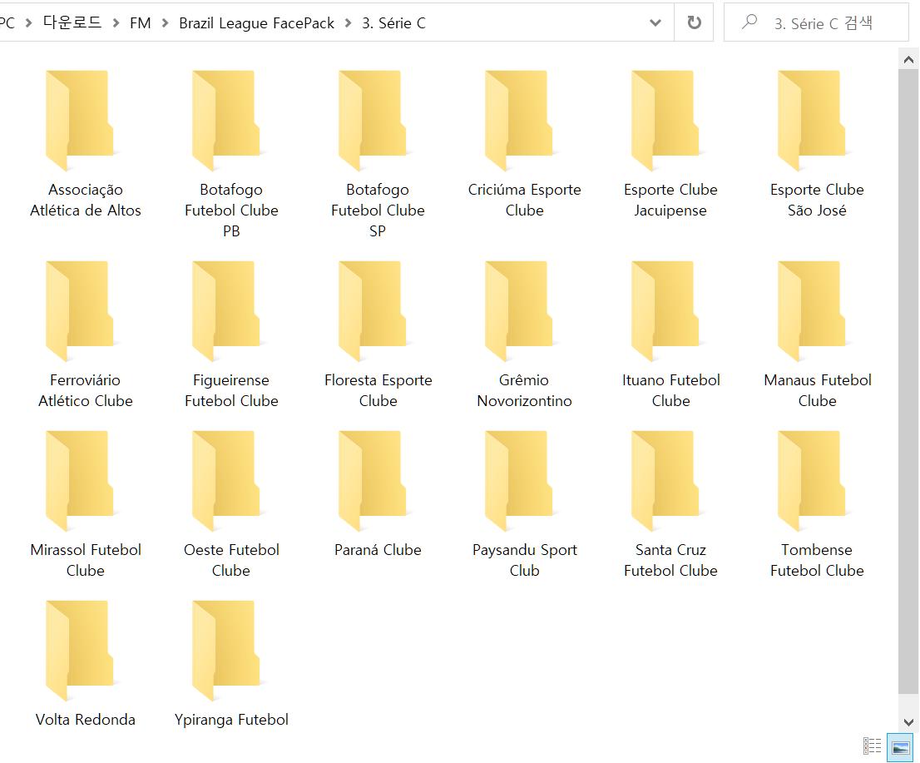
Task: Click the Botafogo Futebol Clube PB label
Action: coord(232,210)
